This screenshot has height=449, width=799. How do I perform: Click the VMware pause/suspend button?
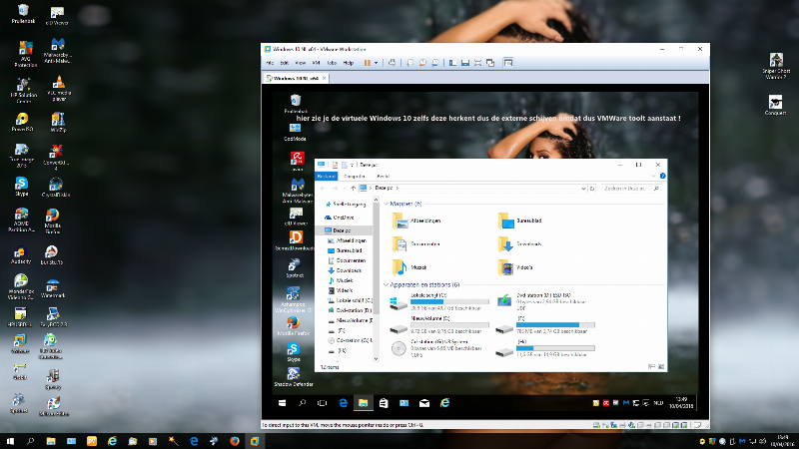coord(367,63)
